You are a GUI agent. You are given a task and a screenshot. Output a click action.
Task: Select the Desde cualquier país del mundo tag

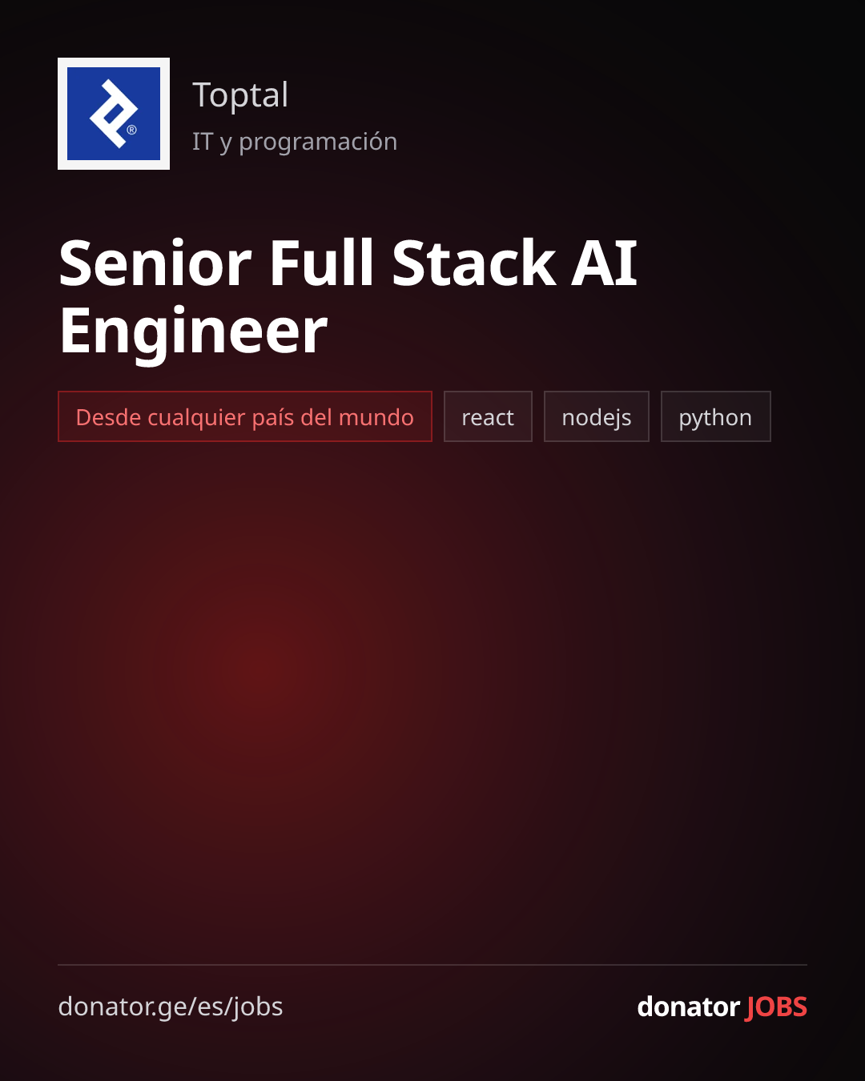pyautogui.click(x=245, y=416)
